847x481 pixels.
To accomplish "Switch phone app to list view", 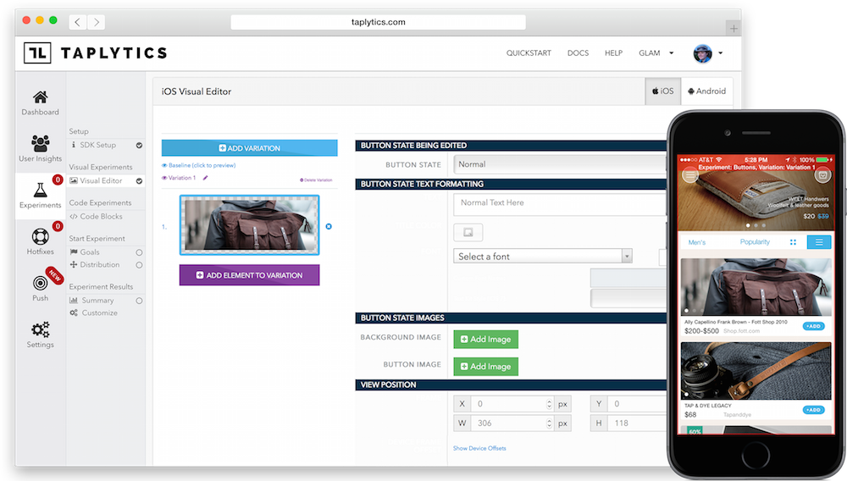I will click(819, 242).
